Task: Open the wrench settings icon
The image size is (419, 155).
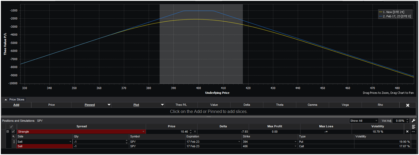Action: 414,121
